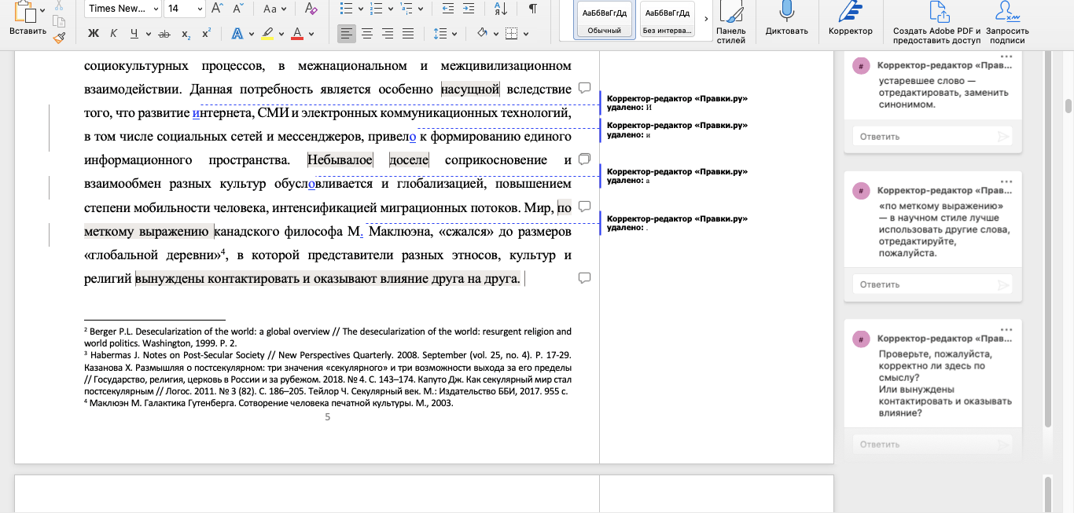Open the highlight color arrow
The image size is (1074, 513).
[281, 34]
